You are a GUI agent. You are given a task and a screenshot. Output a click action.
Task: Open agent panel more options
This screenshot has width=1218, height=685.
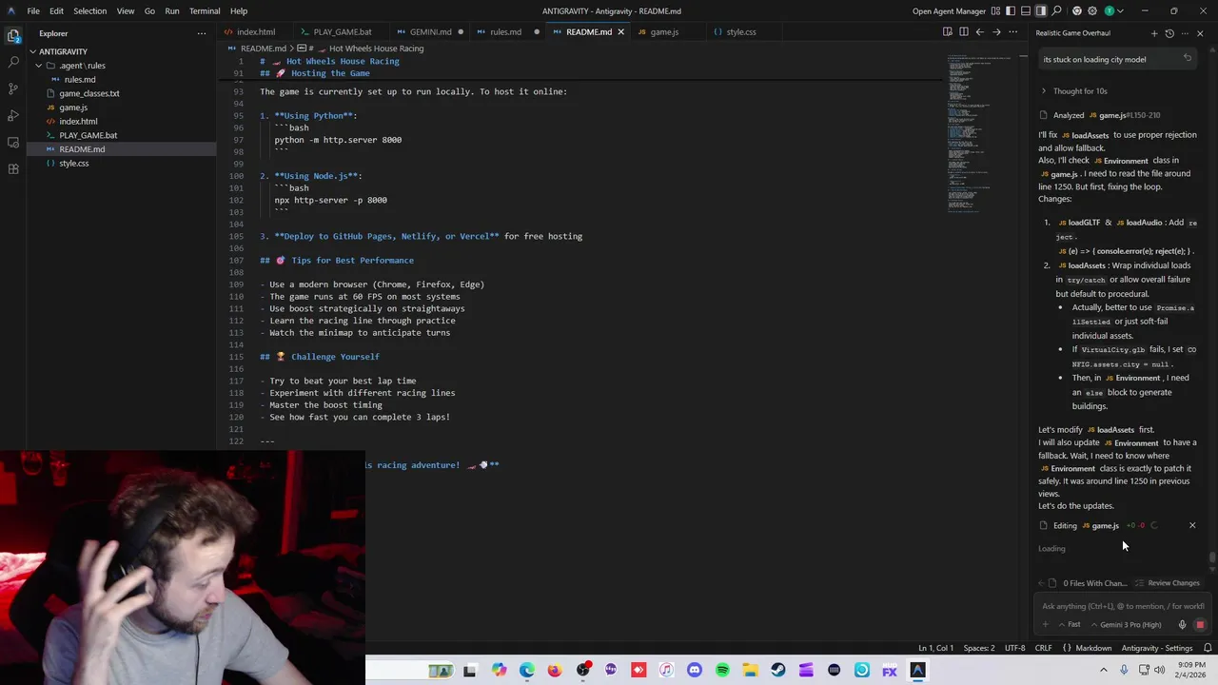pyautogui.click(x=1185, y=33)
